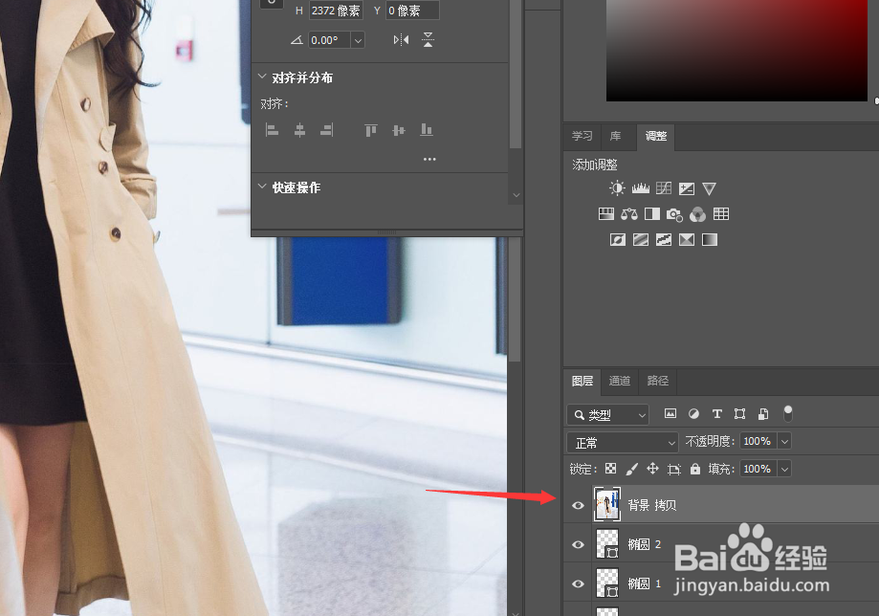Click properties panel scroll-down chevron
Viewport: 879px width, 616px height.
click(x=516, y=195)
